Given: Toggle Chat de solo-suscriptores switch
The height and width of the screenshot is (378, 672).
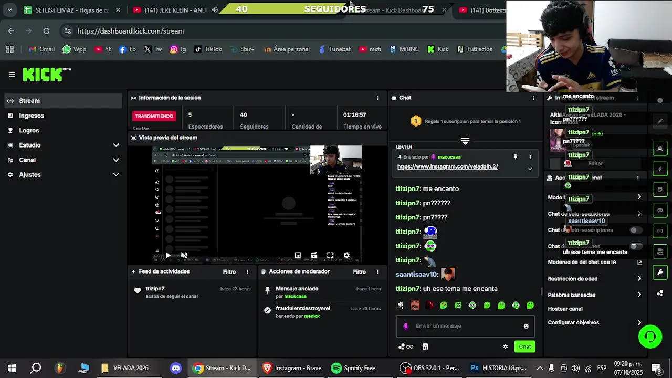Looking at the screenshot, I should [636, 230].
